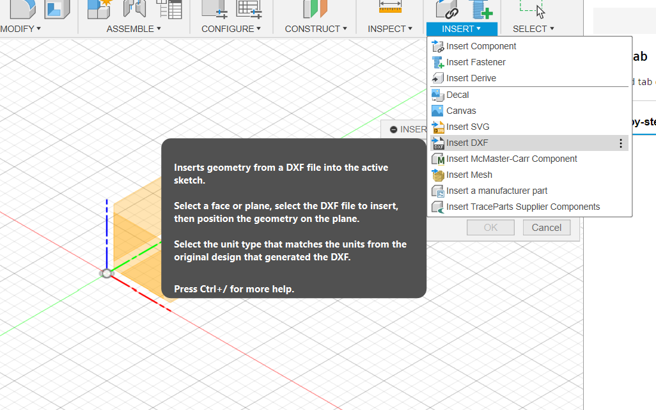Click the toolbar Insert Component chain-link icon

click(x=446, y=9)
